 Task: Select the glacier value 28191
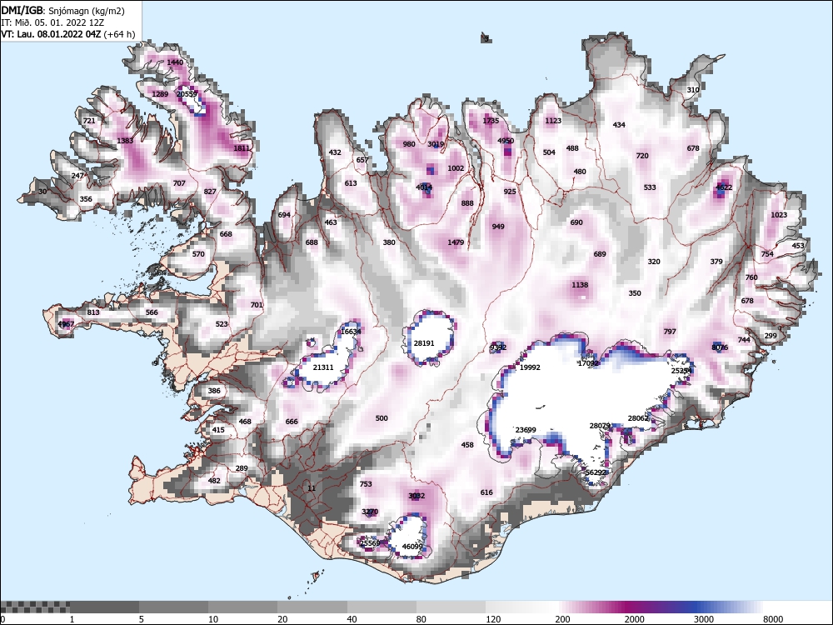(424, 343)
